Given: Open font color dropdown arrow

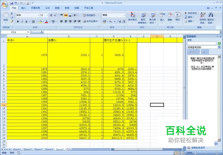Looking at the screenshot, I should tap(49, 22).
